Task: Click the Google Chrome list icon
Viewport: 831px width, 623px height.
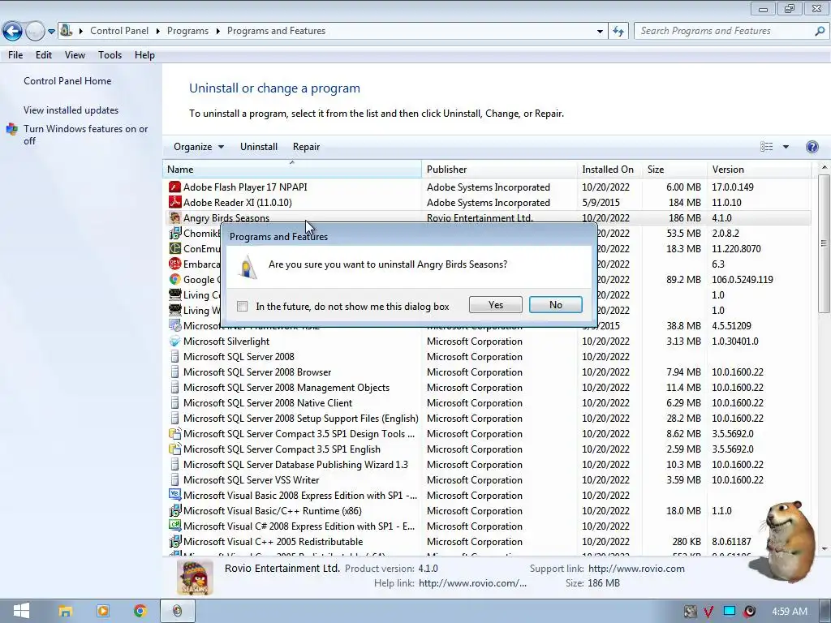Action: click(174, 279)
